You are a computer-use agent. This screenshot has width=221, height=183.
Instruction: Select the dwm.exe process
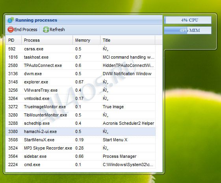[x=80, y=74]
